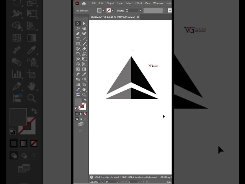
Task: Click the Illustrator Home icon
Action: click(x=84, y=3)
